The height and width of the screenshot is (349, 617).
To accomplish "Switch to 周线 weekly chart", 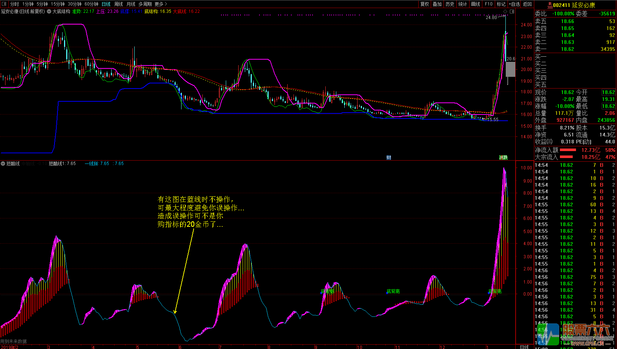I will pyautogui.click(x=119, y=4).
